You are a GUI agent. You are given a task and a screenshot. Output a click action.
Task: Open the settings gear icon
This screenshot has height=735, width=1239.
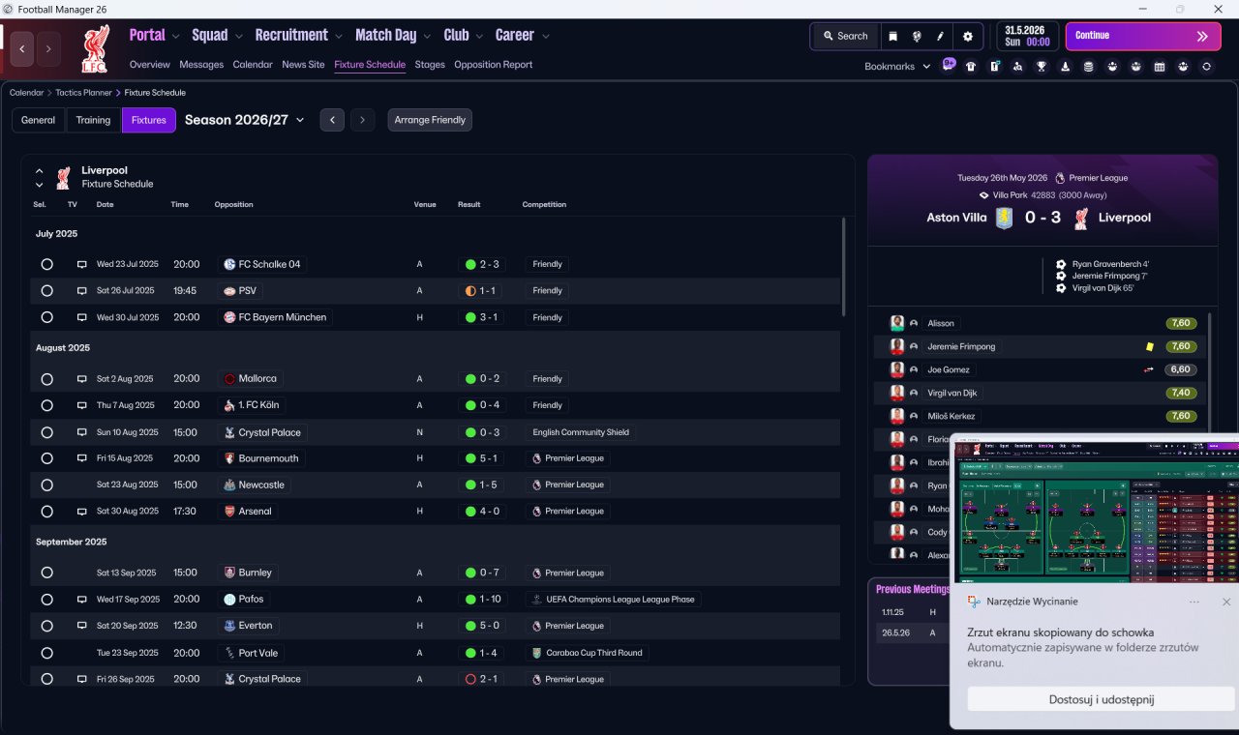click(968, 36)
